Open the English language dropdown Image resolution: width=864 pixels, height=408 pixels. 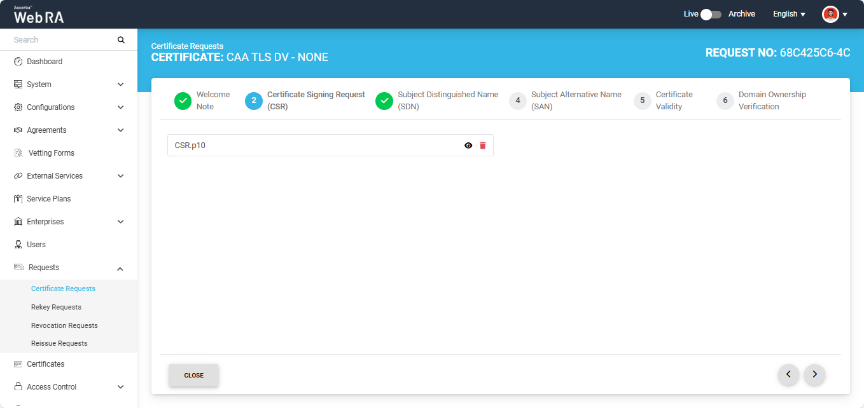pos(789,14)
